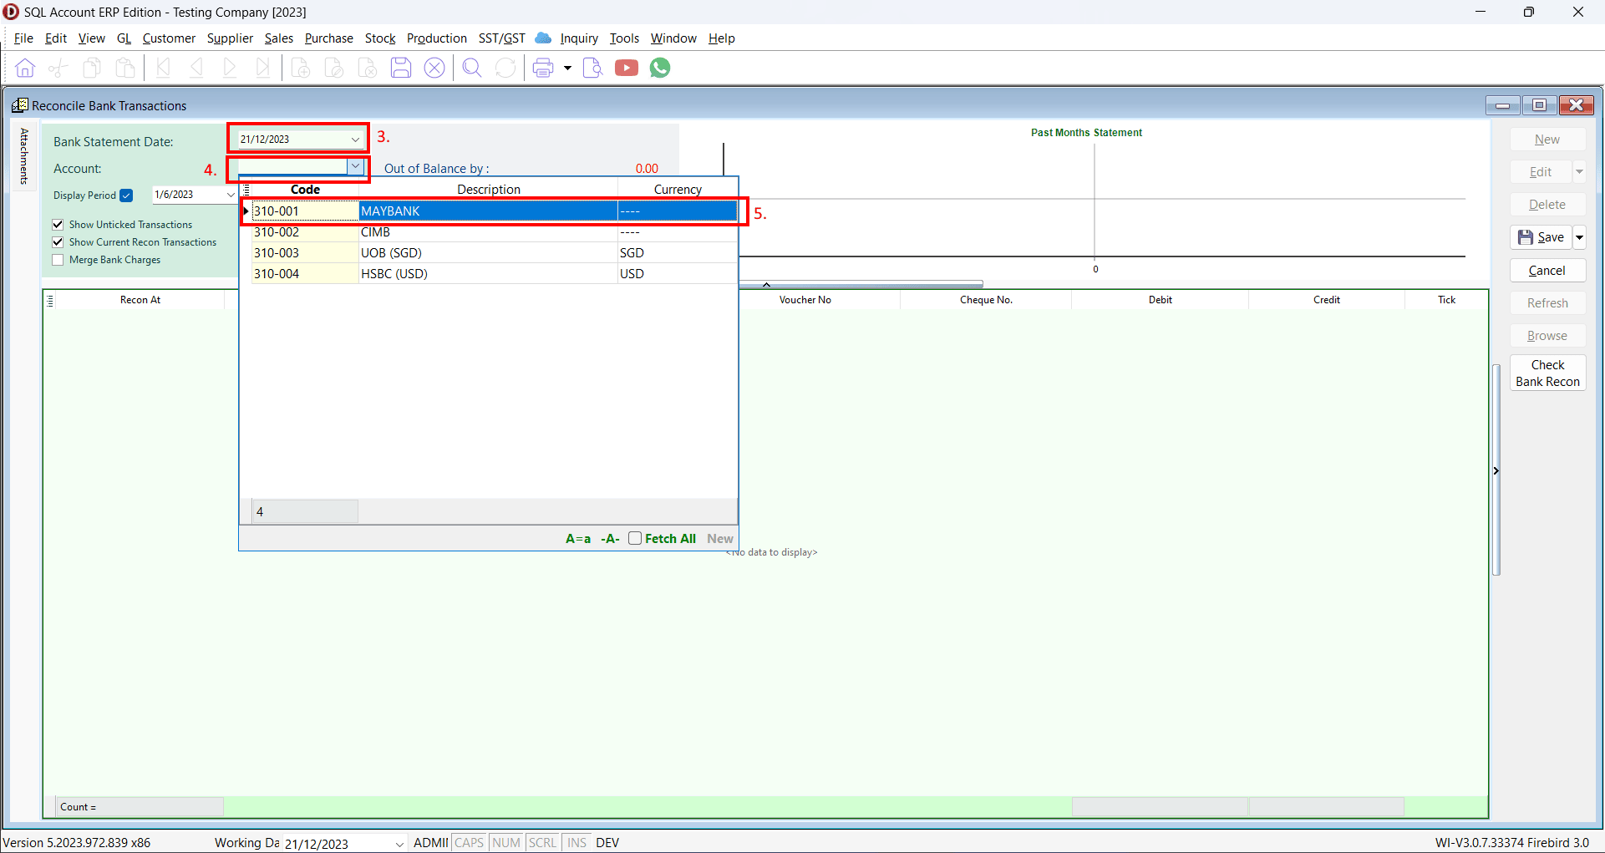Viewport: 1605px width, 853px height.
Task: Click the Home icon in toolbar
Action: point(25,69)
